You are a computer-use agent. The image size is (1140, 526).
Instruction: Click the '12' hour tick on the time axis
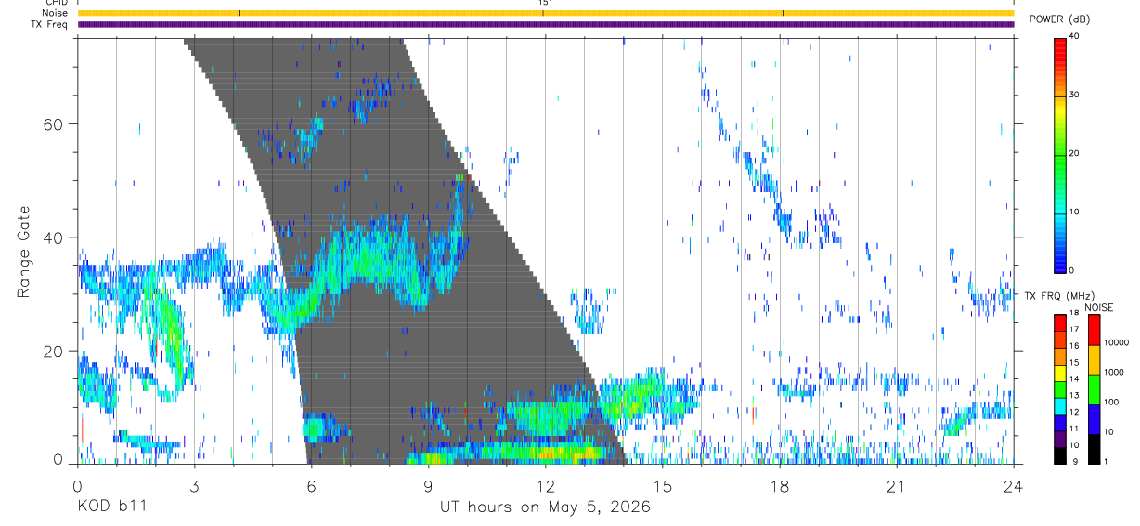(546, 485)
